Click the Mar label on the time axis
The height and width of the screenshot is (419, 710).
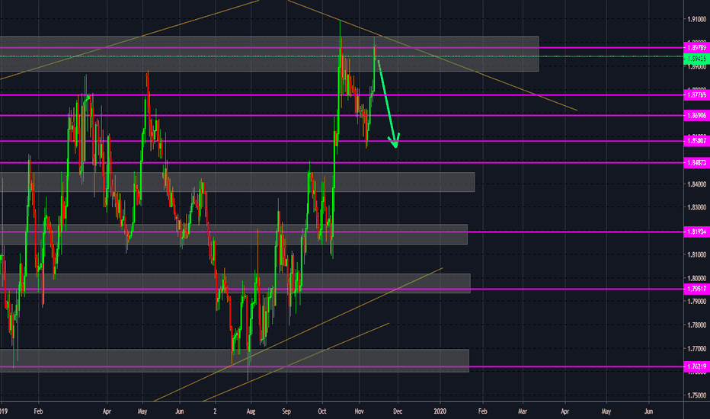click(x=523, y=409)
